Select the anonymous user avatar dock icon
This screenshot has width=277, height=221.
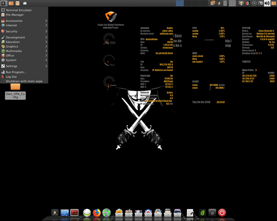tap(55, 212)
